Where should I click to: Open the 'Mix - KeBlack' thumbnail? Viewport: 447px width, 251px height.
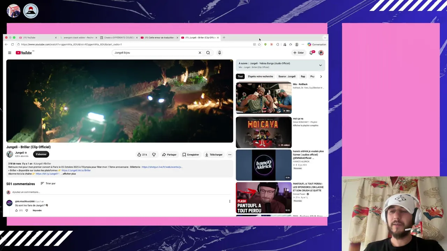tap(264, 98)
